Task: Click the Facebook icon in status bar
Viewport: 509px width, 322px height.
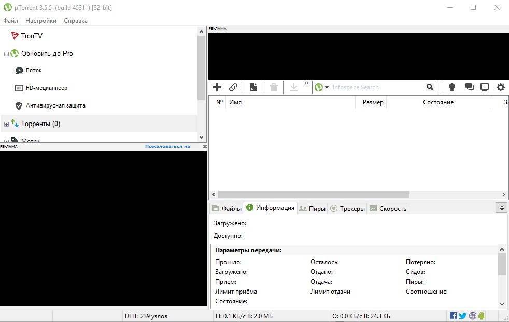Action: 454,316
